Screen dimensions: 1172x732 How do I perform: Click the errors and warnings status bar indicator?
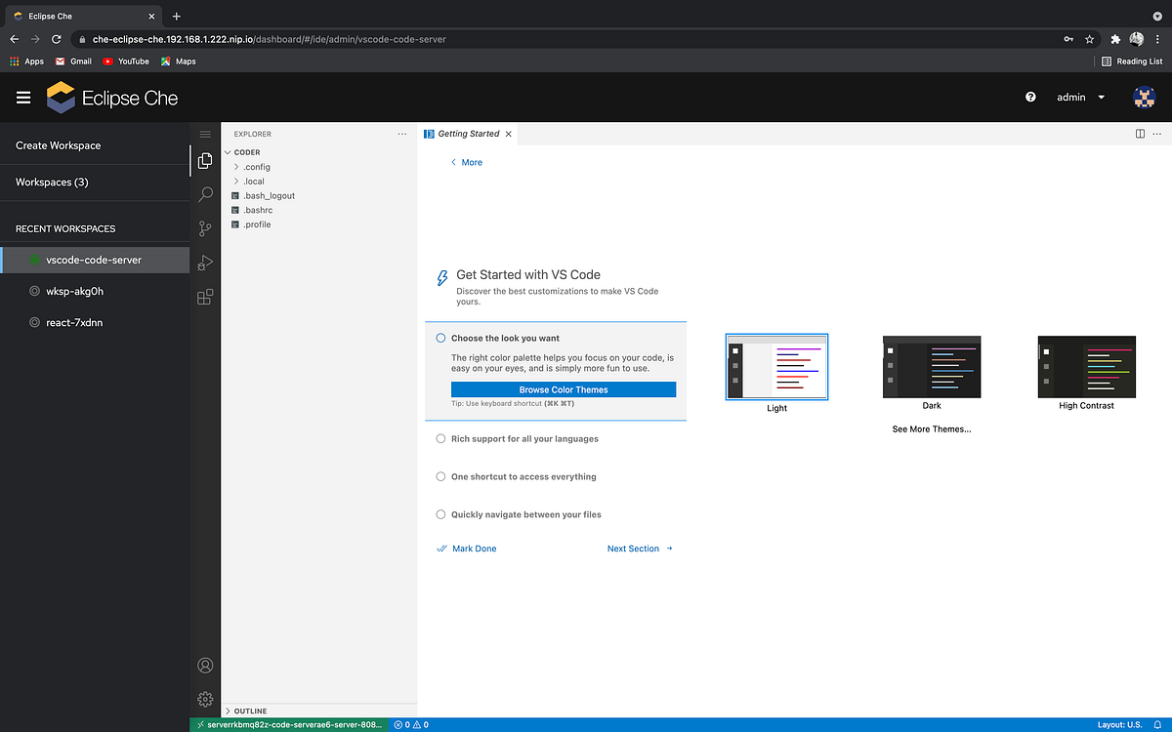click(x=410, y=724)
